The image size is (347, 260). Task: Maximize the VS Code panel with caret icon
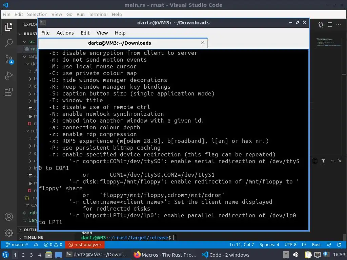click(x=332, y=161)
